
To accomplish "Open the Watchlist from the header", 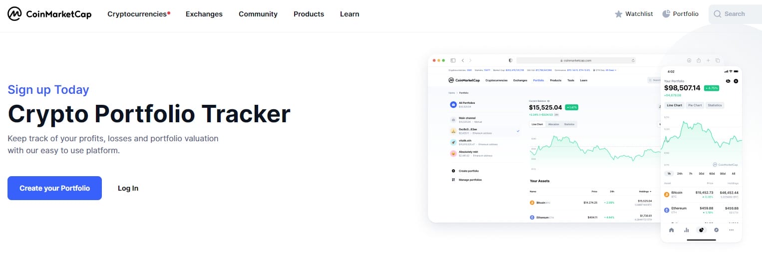I will (x=634, y=14).
